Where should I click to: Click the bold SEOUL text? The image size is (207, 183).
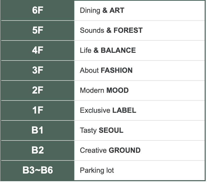(111, 130)
